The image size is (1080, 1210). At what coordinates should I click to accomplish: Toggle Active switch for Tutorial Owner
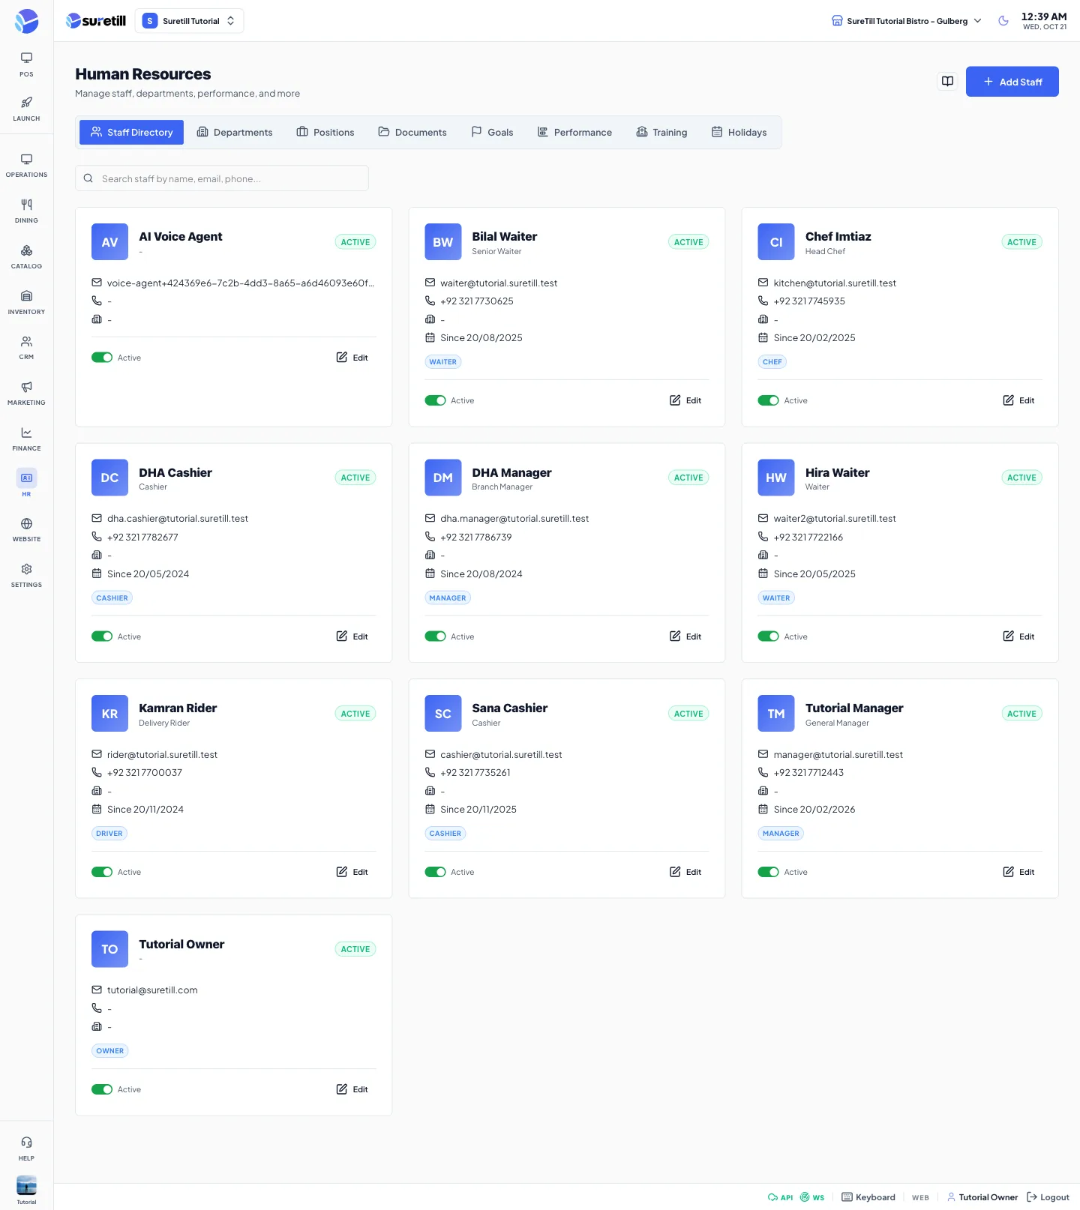pyautogui.click(x=102, y=1089)
